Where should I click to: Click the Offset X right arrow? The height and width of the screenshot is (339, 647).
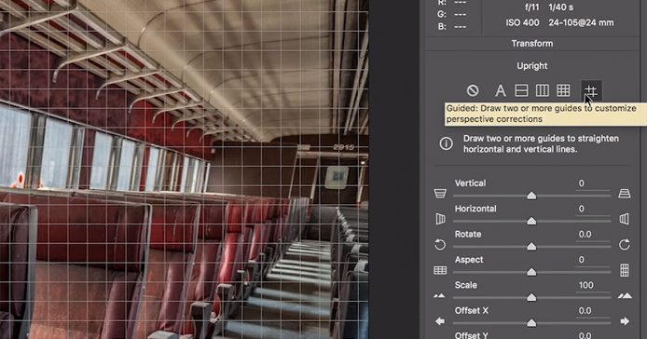[625, 321]
